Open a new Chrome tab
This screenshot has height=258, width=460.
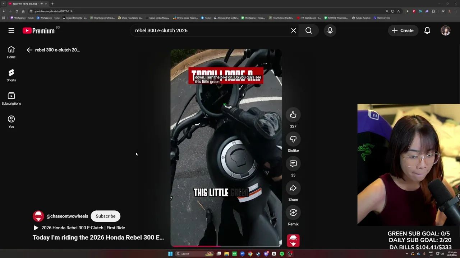[x=52, y=4]
